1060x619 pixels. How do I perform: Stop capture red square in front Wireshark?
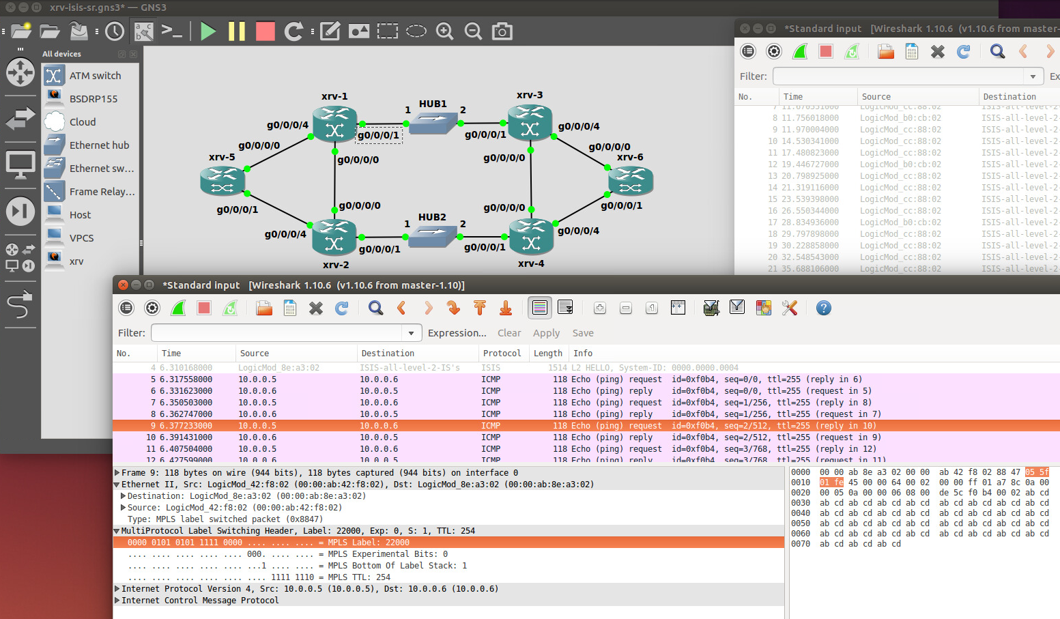(x=204, y=308)
